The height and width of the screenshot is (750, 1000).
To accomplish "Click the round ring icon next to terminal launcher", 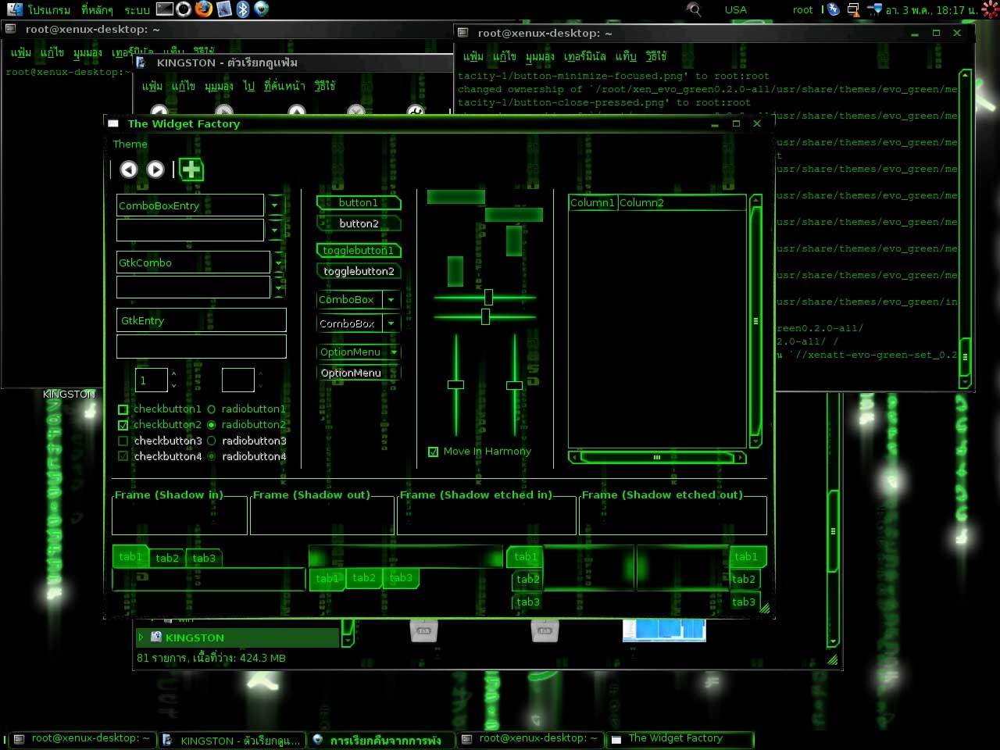I will tap(184, 9).
